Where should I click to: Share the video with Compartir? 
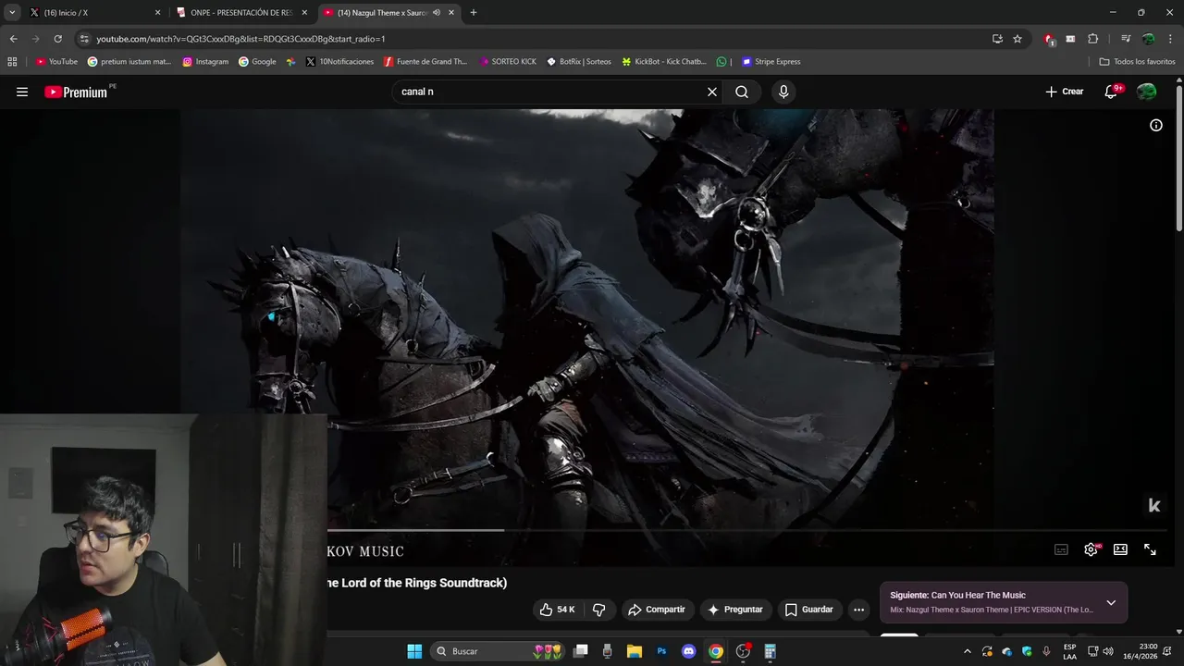click(657, 610)
